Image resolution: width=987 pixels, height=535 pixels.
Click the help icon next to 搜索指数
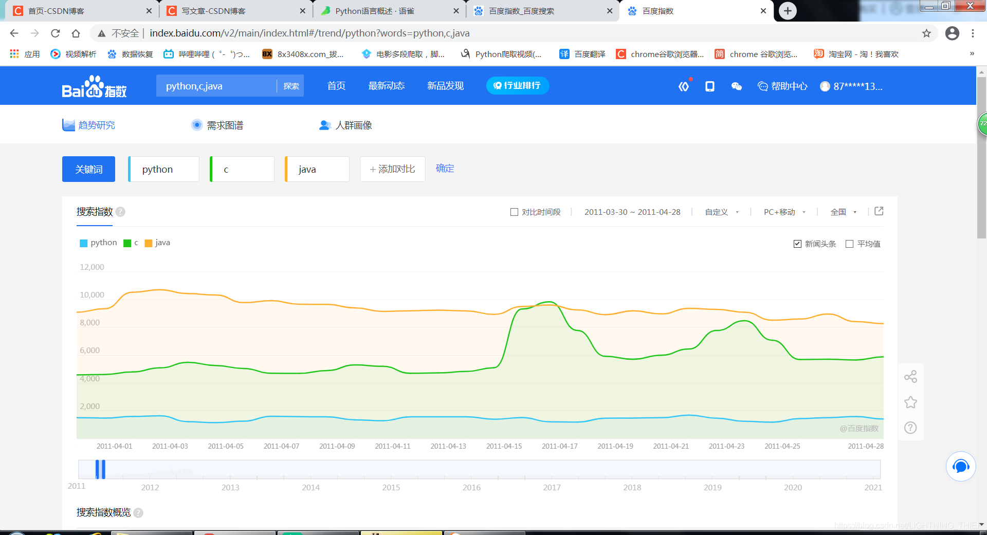coord(120,212)
